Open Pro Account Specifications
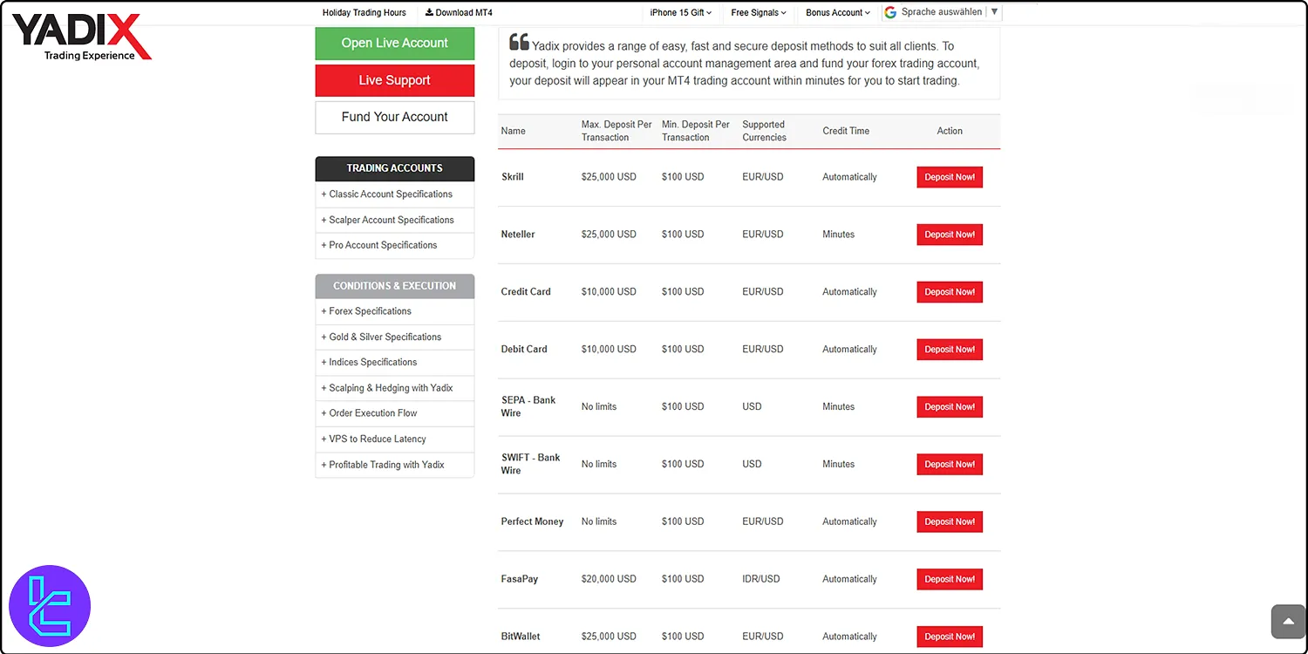The image size is (1308, 654). (395, 245)
